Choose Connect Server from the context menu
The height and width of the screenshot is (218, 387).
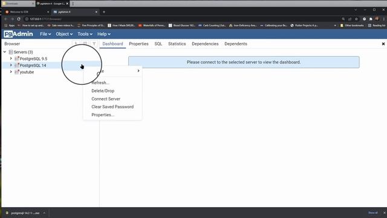[x=106, y=99]
